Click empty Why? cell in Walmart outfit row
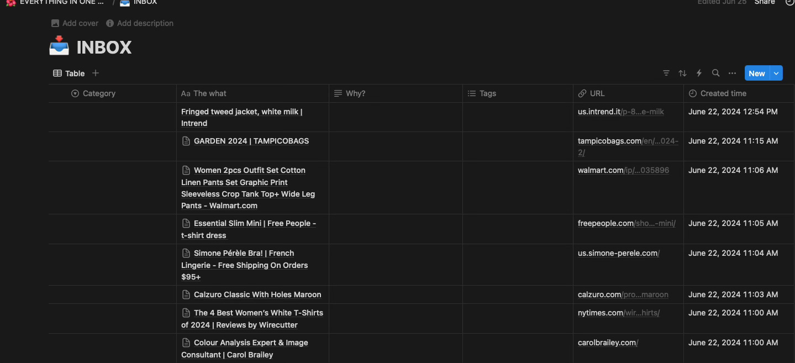 396,188
